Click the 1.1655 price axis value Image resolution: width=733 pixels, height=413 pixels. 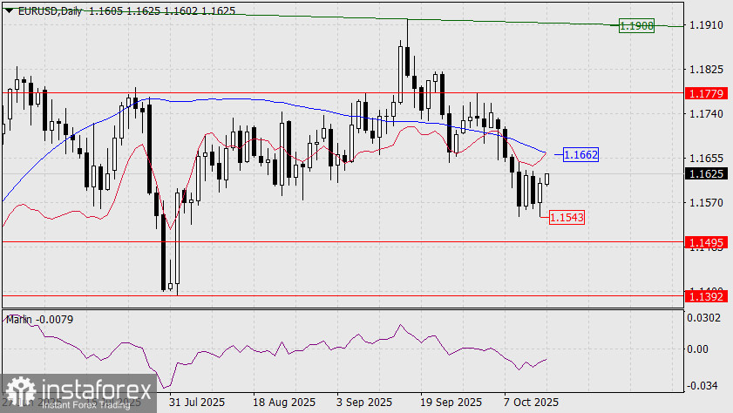[706, 159]
